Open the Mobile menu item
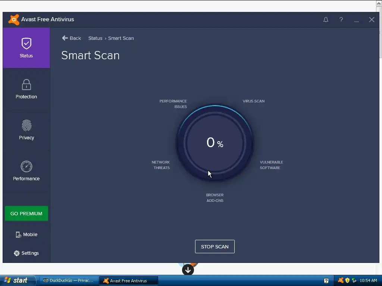382x286 pixels. click(x=26, y=235)
